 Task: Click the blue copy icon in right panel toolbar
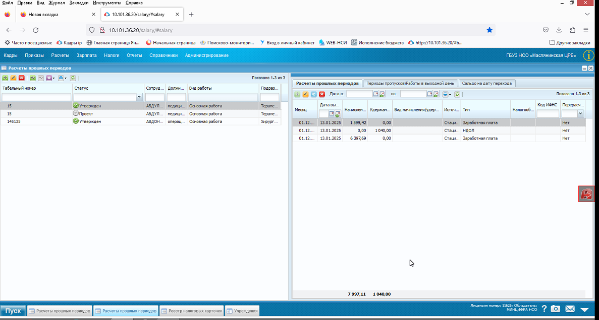(x=314, y=94)
